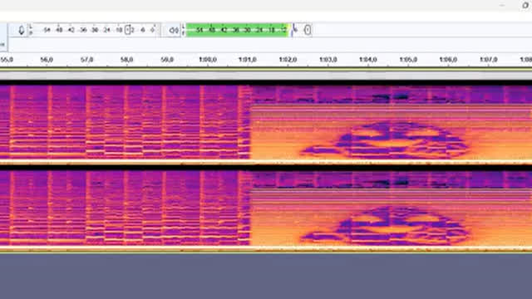Click the playback meter speaker icon
The height and width of the screenshot is (299, 532).
tap(174, 30)
